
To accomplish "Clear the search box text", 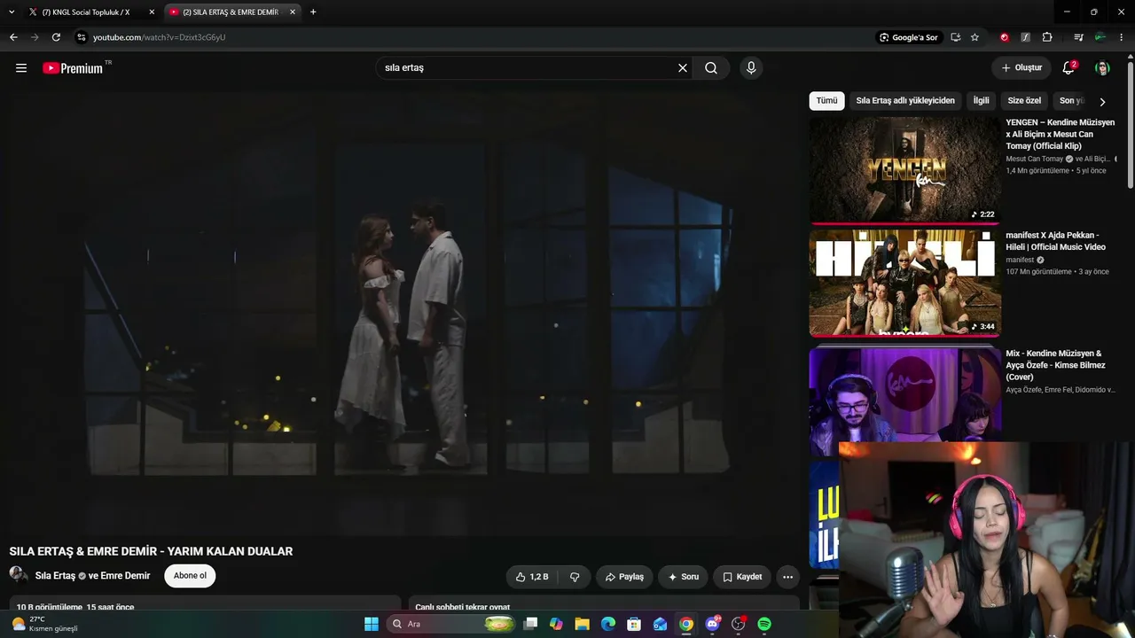I will pyautogui.click(x=683, y=68).
